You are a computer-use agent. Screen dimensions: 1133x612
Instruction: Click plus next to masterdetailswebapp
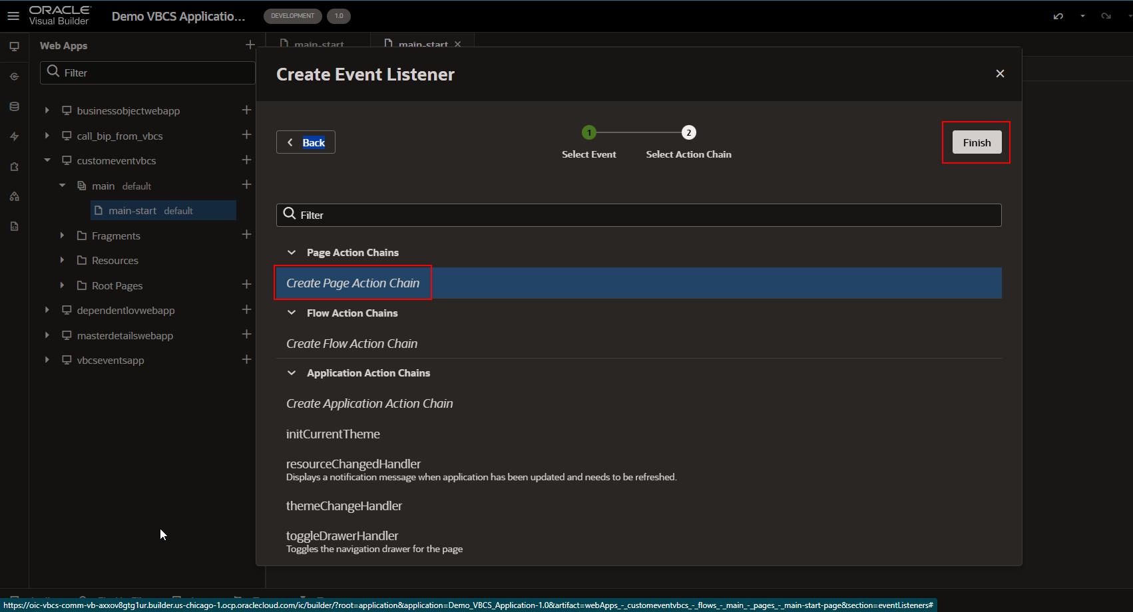(x=246, y=334)
